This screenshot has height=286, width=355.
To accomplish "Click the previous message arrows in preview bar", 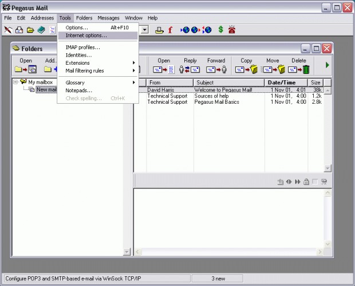I will click(289, 182).
